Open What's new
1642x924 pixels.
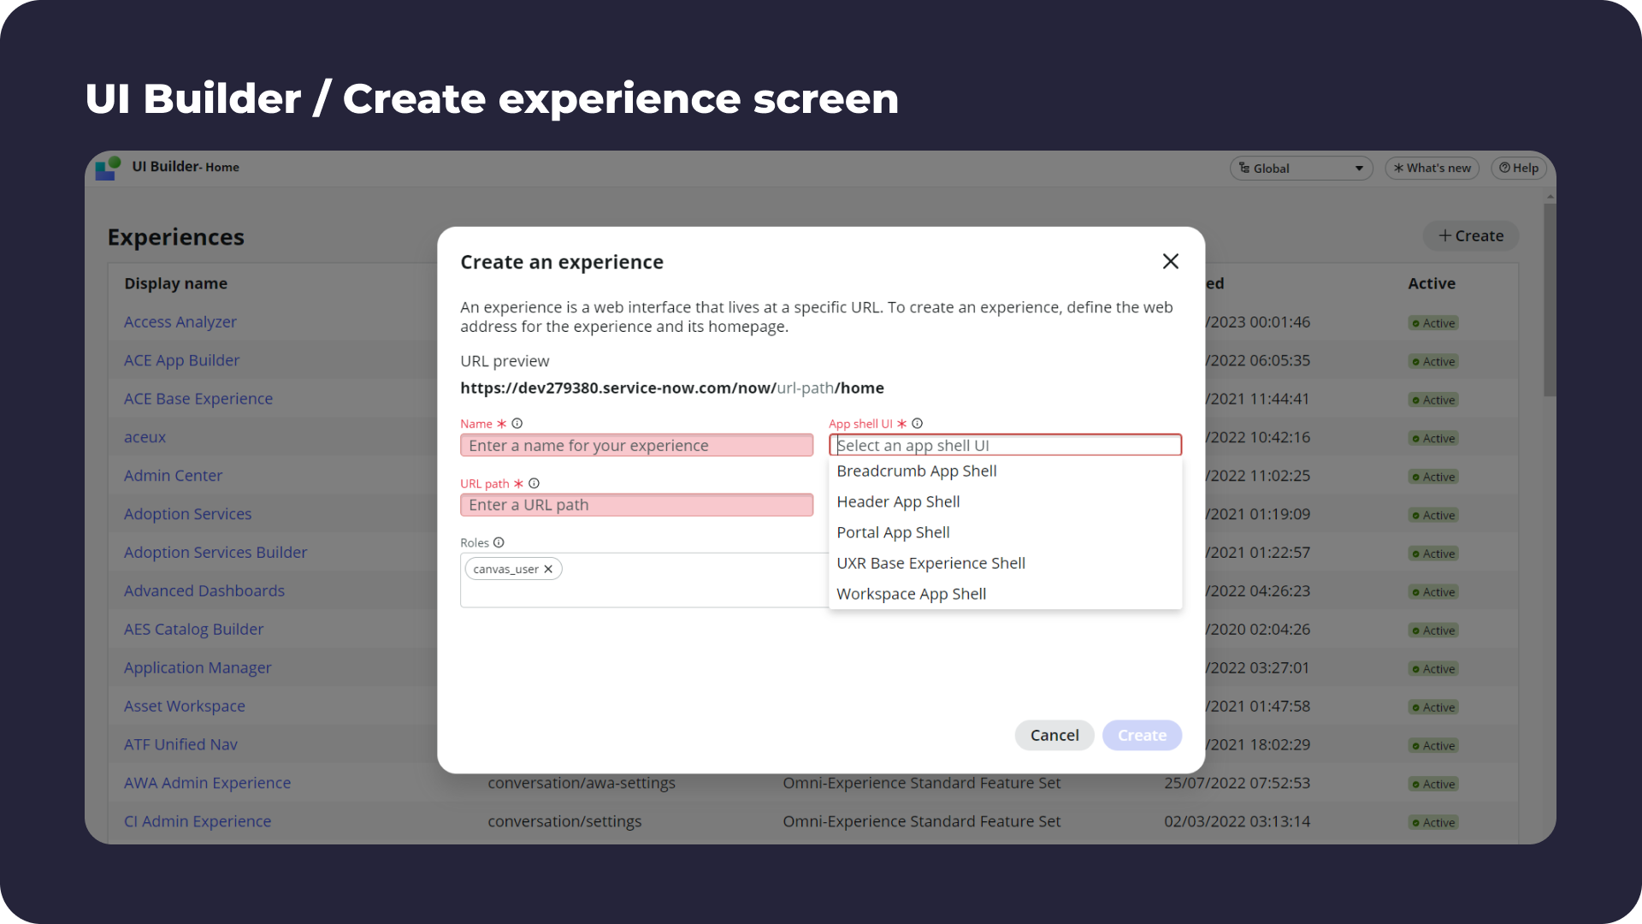(x=1432, y=169)
